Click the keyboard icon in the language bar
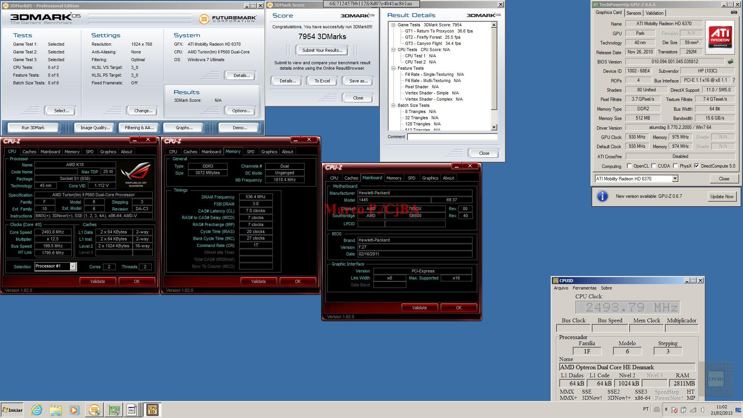The width and height of the screenshot is (743, 418). (x=657, y=409)
